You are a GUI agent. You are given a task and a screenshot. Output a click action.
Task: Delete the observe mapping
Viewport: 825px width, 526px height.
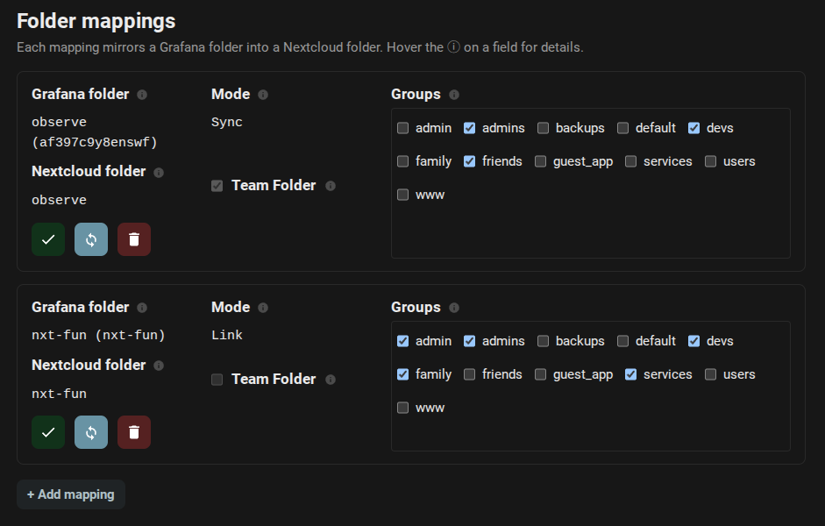click(x=134, y=239)
